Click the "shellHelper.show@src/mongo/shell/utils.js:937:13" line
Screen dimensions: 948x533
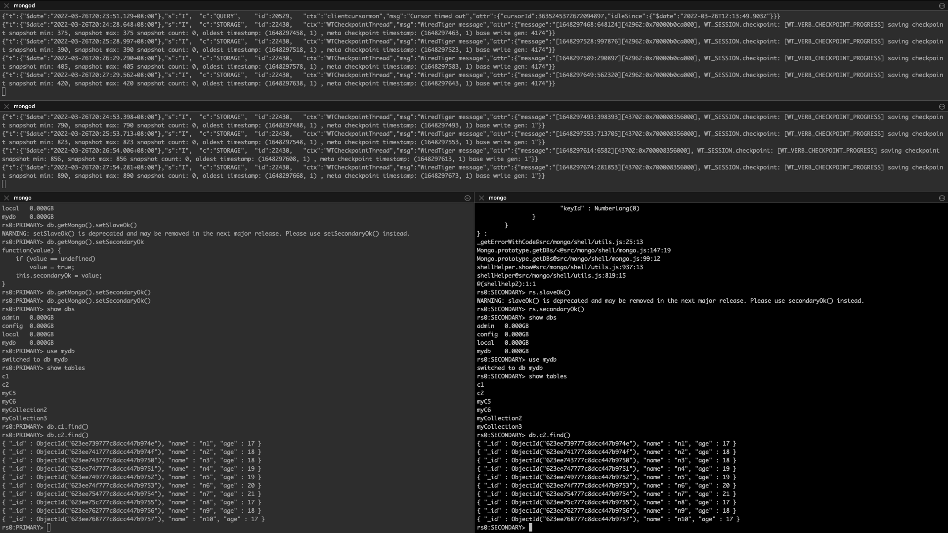pyautogui.click(x=560, y=267)
